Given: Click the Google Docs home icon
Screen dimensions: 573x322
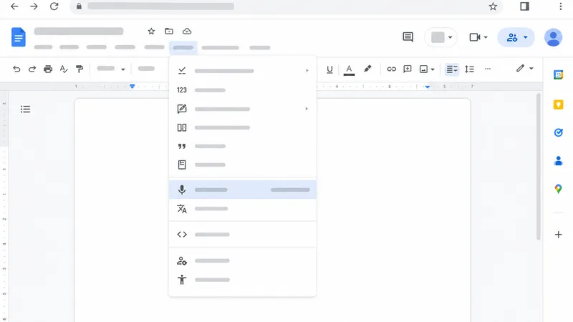Looking at the screenshot, I should click(x=19, y=37).
